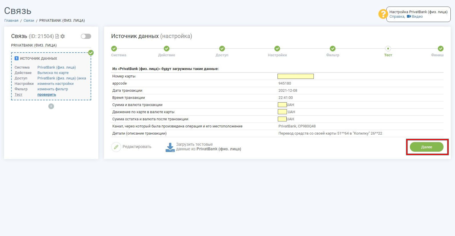Viewport: 455px width, 236px height.
Task: Click the green checkmark on the data source block
Action: pos(91,53)
